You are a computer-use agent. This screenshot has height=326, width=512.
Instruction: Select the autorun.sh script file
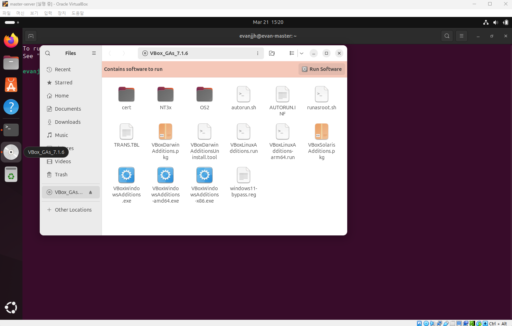(244, 99)
